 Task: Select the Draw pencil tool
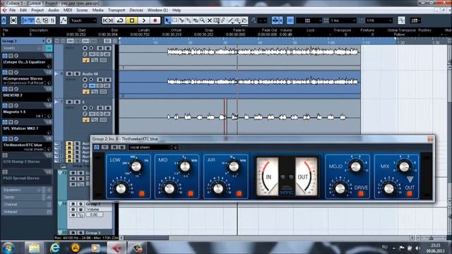pyautogui.click(x=223, y=20)
